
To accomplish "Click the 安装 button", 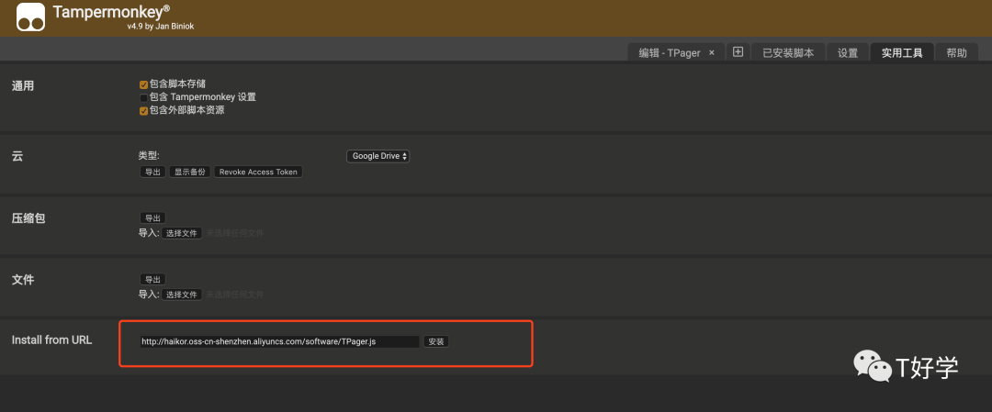I will tap(436, 342).
